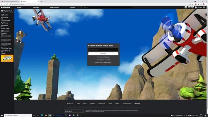Open the first blog post under Blog
The height and width of the screenshot is (117, 208).
click(6, 37)
